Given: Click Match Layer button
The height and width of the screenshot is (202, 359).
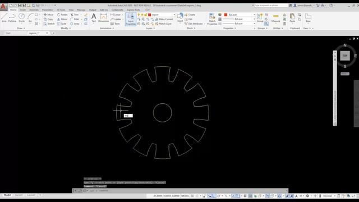Looking at the screenshot, I should tap(163, 24).
